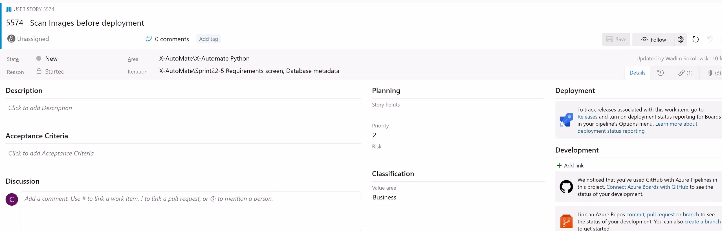The width and height of the screenshot is (722, 231).
Task: Open the comments bubble icon
Action: click(149, 39)
